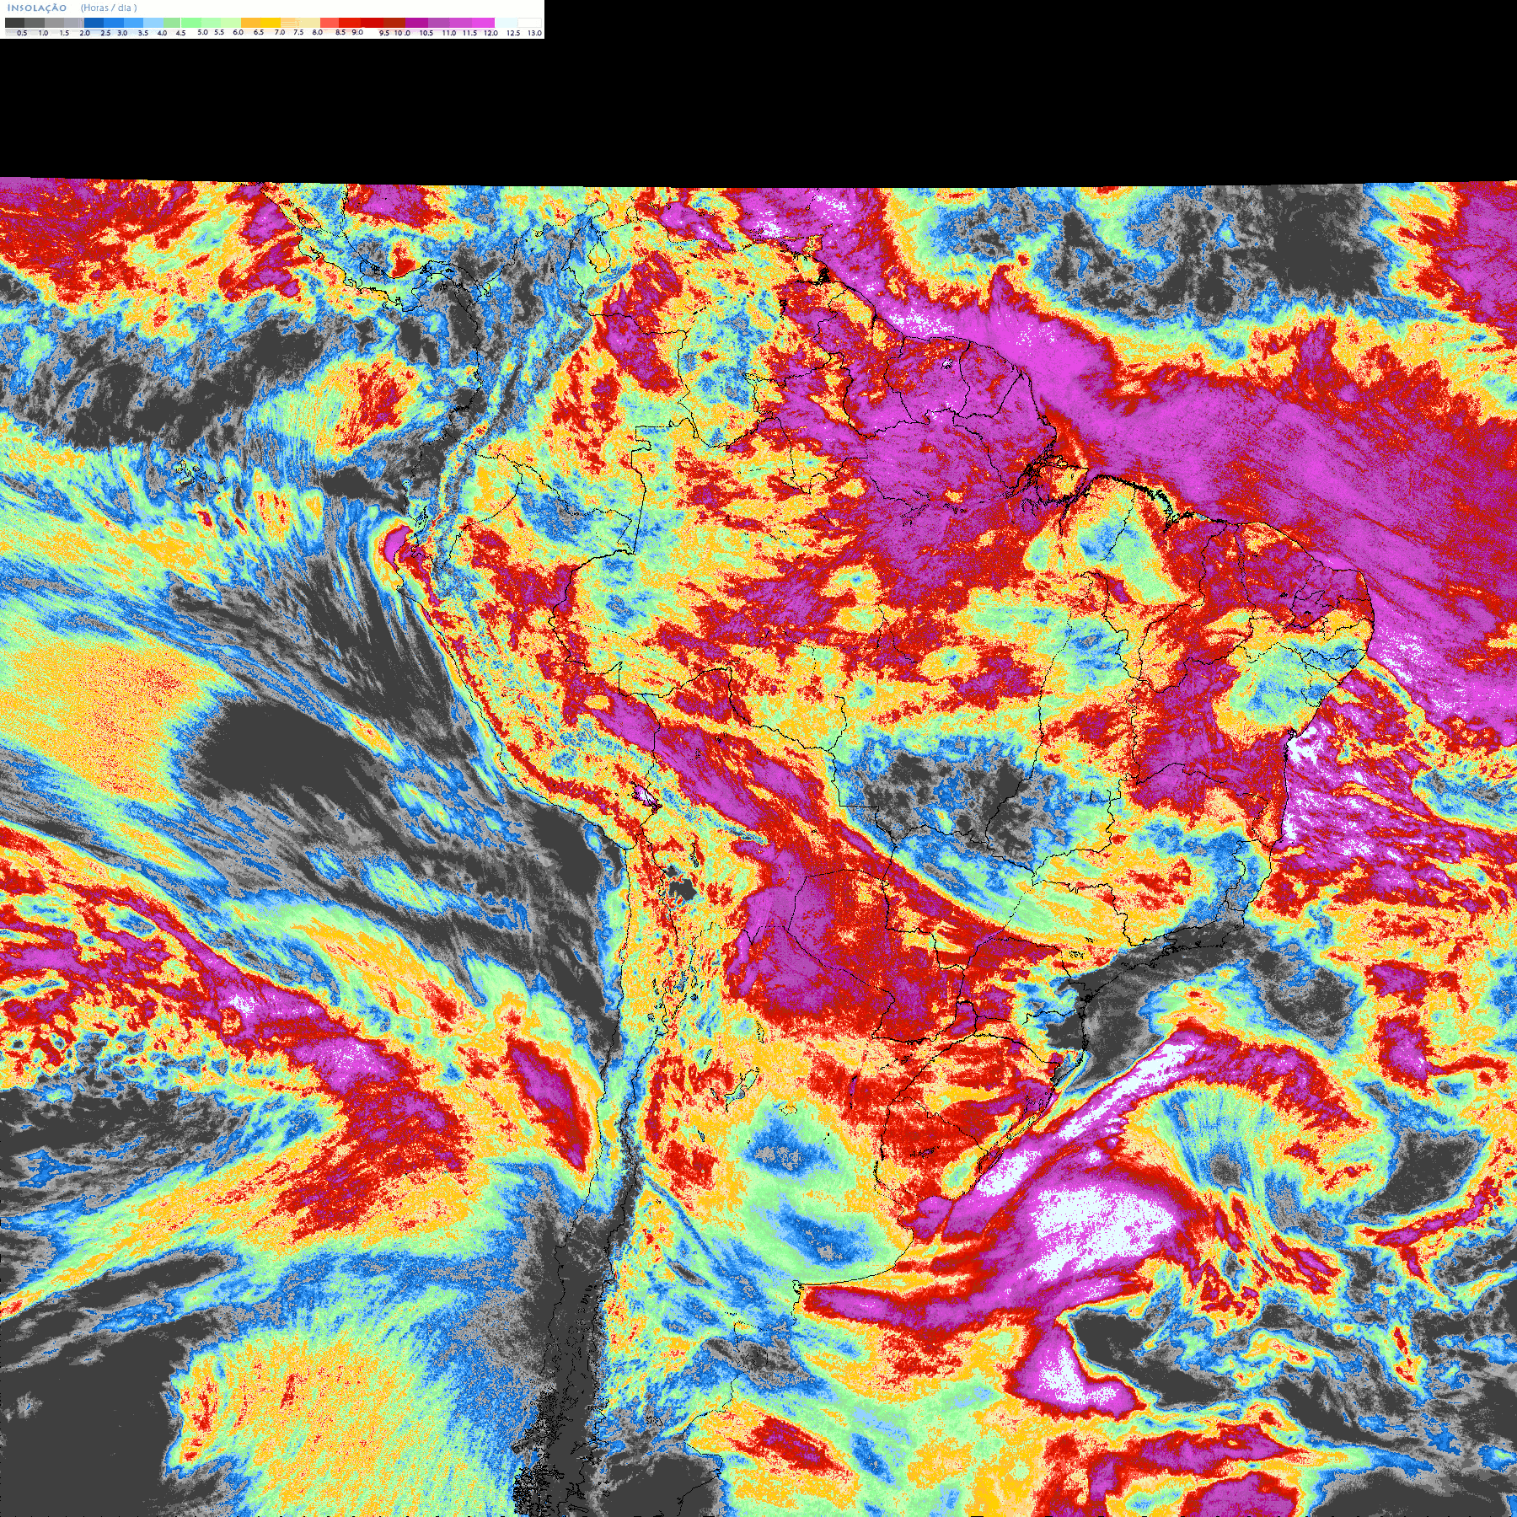Click the 7.0 legend value
Screen dimensions: 1517x1517
click(280, 32)
